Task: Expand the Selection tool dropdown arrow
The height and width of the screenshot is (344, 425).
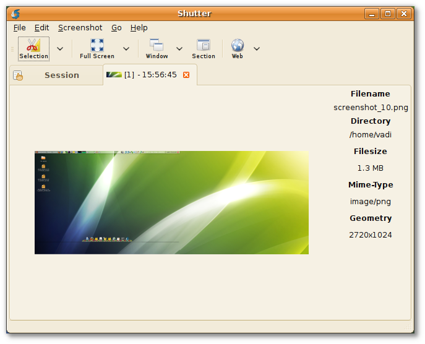Action: [60, 48]
